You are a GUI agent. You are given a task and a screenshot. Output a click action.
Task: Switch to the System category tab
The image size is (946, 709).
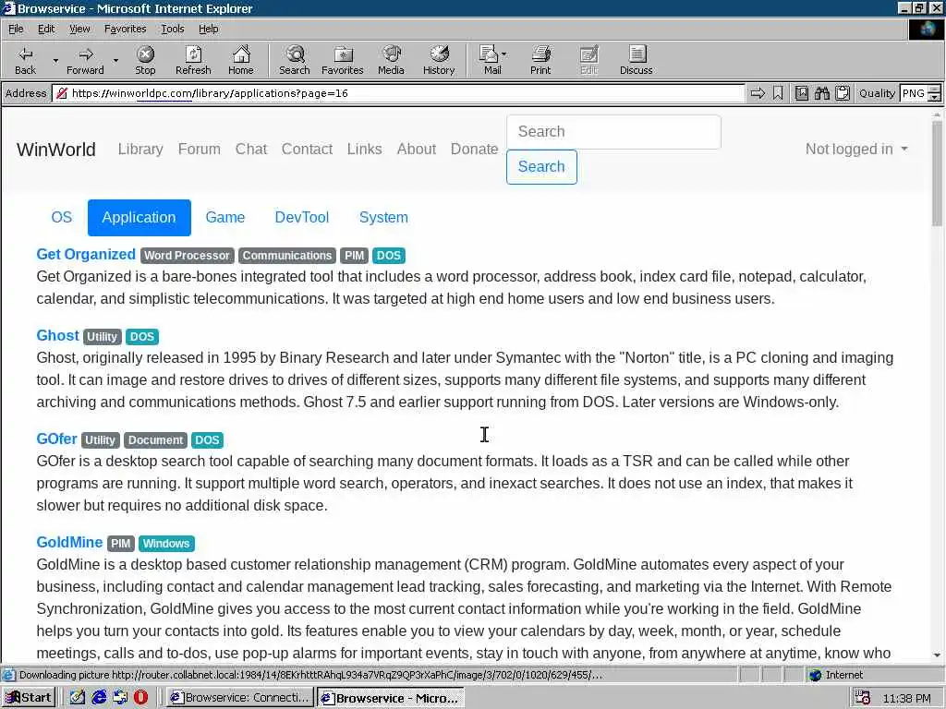pos(383,217)
